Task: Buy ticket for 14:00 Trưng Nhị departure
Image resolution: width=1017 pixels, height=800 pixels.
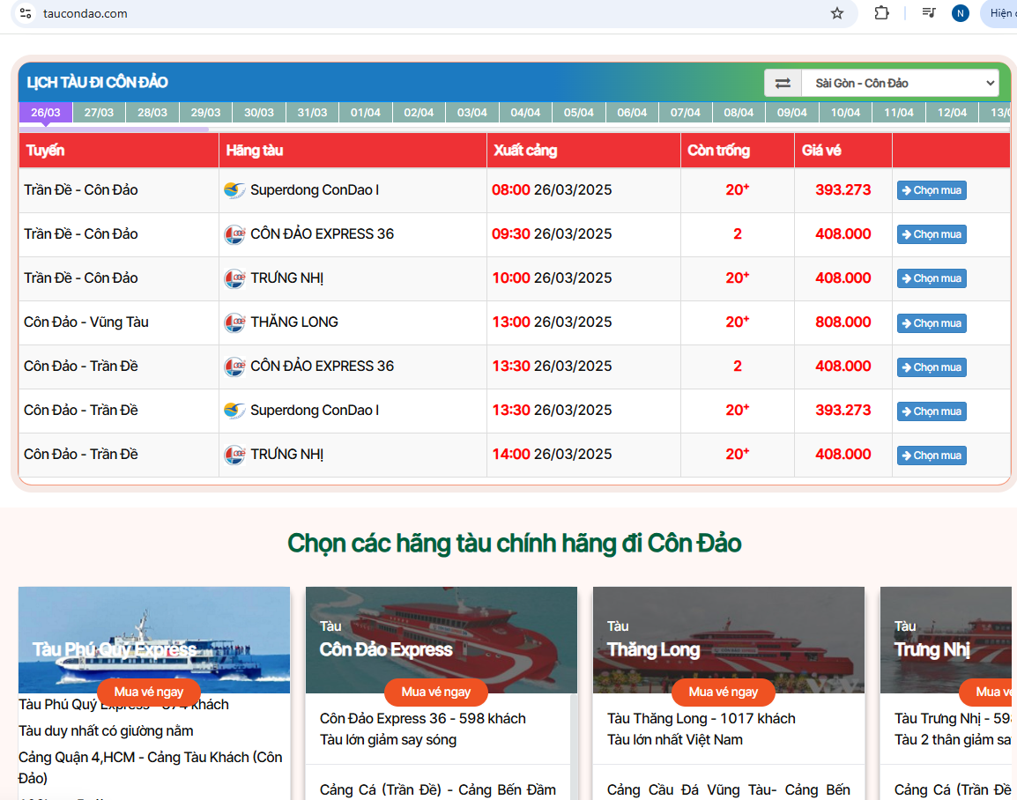Action: point(932,456)
